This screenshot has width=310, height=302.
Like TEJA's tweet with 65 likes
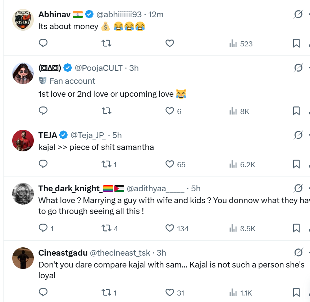[170, 164]
